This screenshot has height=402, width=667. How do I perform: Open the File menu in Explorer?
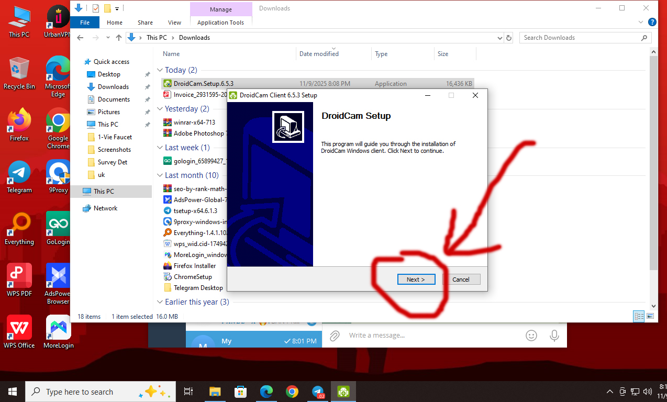(x=85, y=23)
